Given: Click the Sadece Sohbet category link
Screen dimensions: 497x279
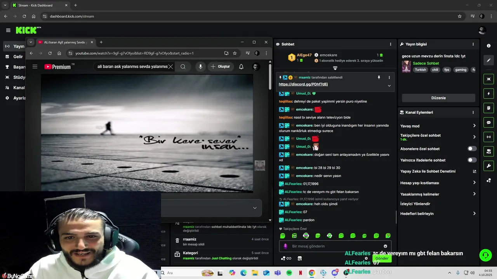Looking at the screenshot, I should tap(426, 63).
